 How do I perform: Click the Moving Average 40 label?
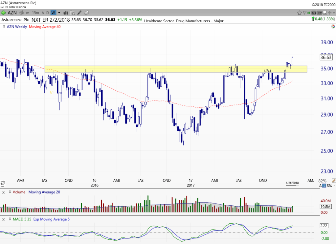pyautogui.click(x=45, y=27)
